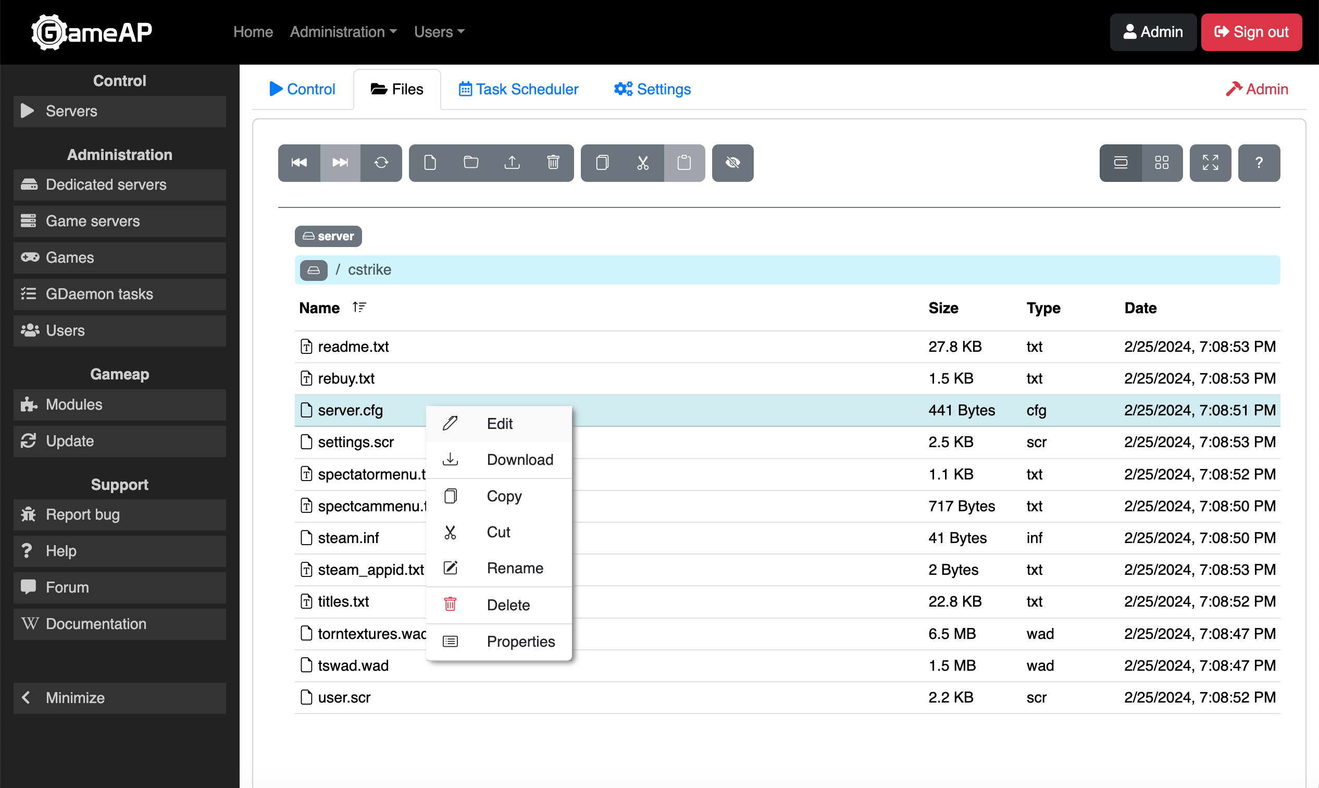Toggle Name column sort order
Screen dimensions: 1319x788
point(359,307)
